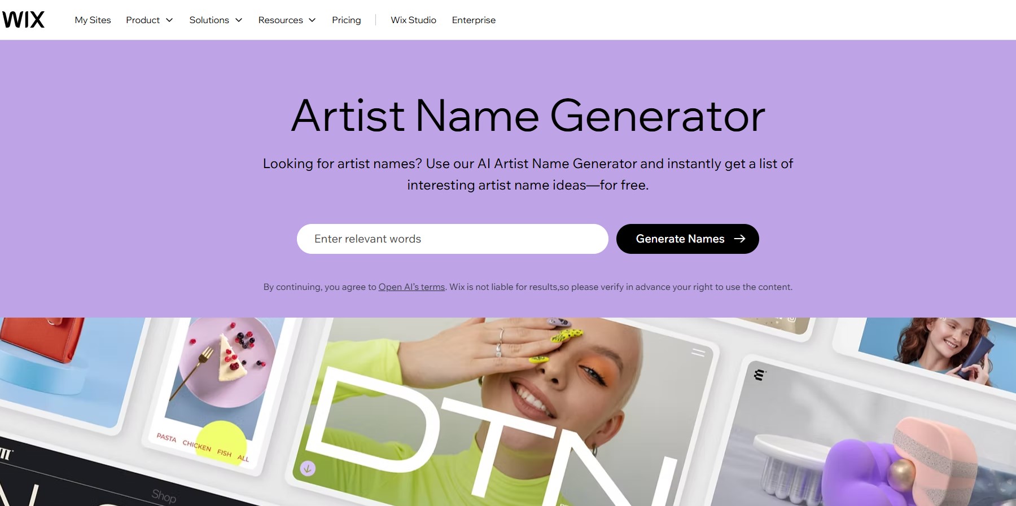Select the cake dessert template thumbnail

click(223, 389)
